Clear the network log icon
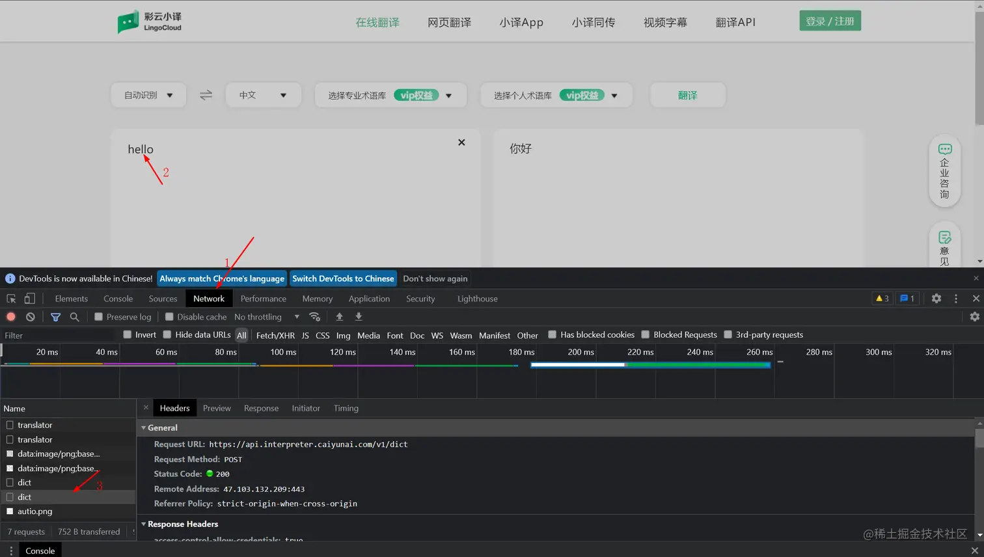Image resolution: width=984 pixels, height=557 pixels. (x=31, y=317)
